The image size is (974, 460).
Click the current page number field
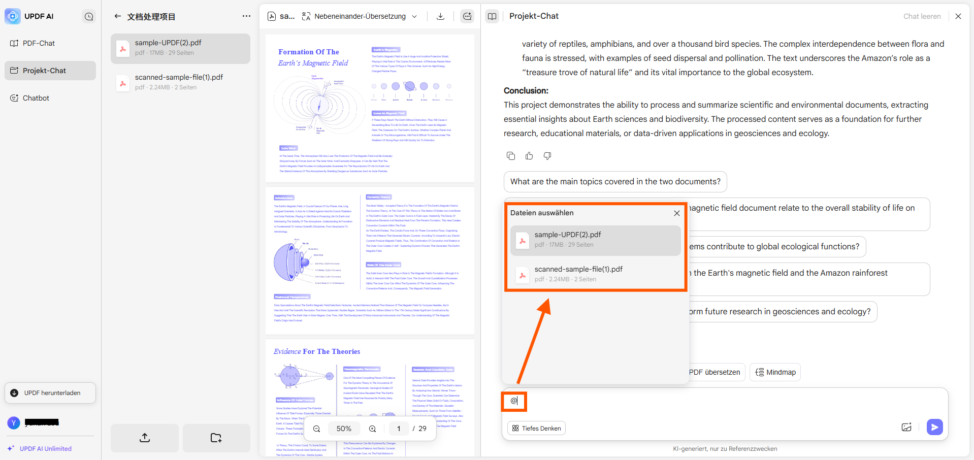[x=399, y=429]
